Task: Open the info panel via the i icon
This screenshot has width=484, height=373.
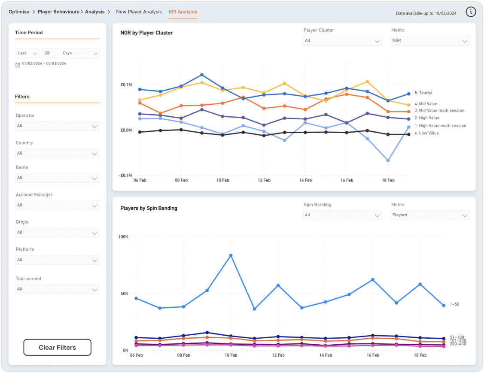Action: [x=471, y=12]
